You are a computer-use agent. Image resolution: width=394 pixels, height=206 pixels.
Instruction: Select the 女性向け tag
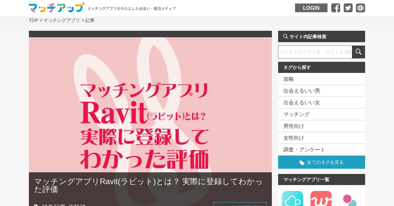(x=321, y=138)
